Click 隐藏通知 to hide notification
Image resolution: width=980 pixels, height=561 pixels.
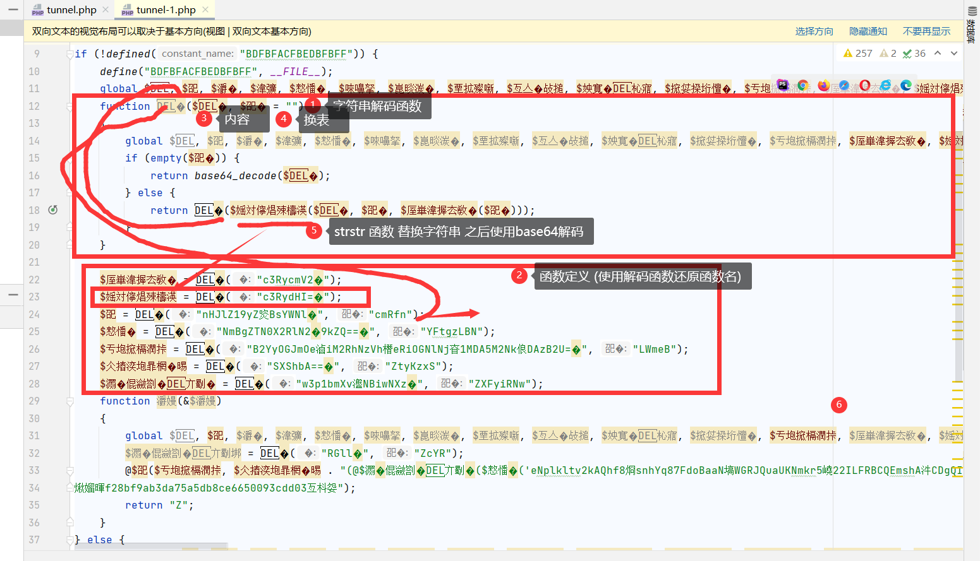pyautogui.click(x=868, y=32)
